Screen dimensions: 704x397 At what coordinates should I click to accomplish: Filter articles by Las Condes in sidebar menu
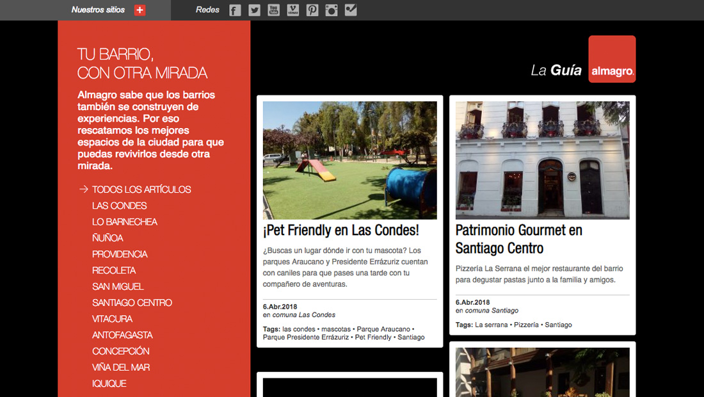pos(120,206)
